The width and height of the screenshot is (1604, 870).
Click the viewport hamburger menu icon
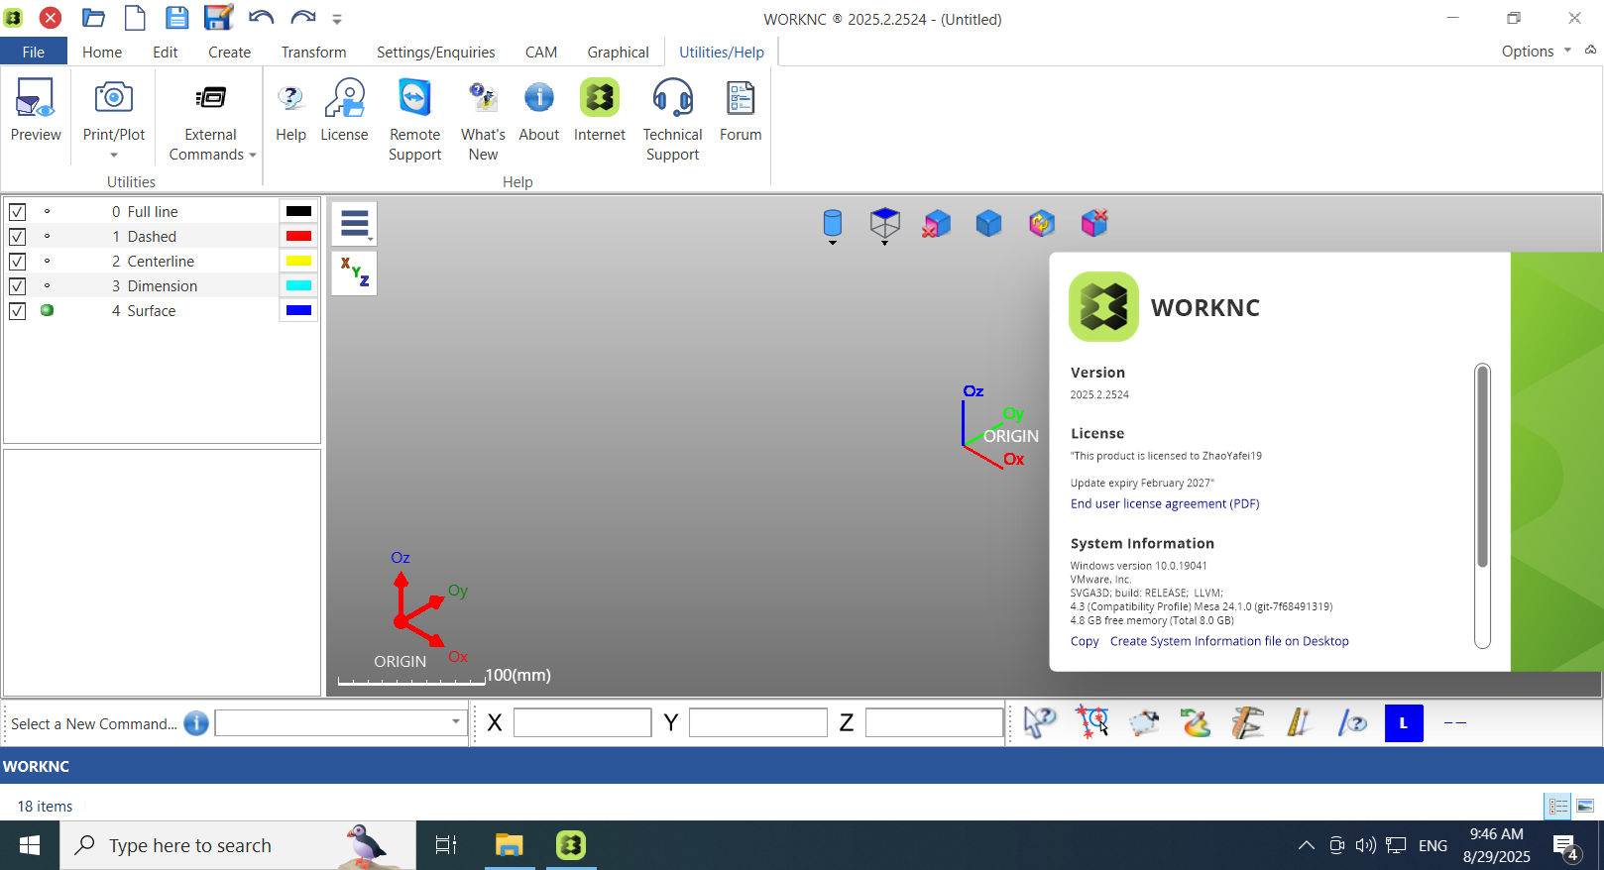pyautogui.click(x=354, y=224)
